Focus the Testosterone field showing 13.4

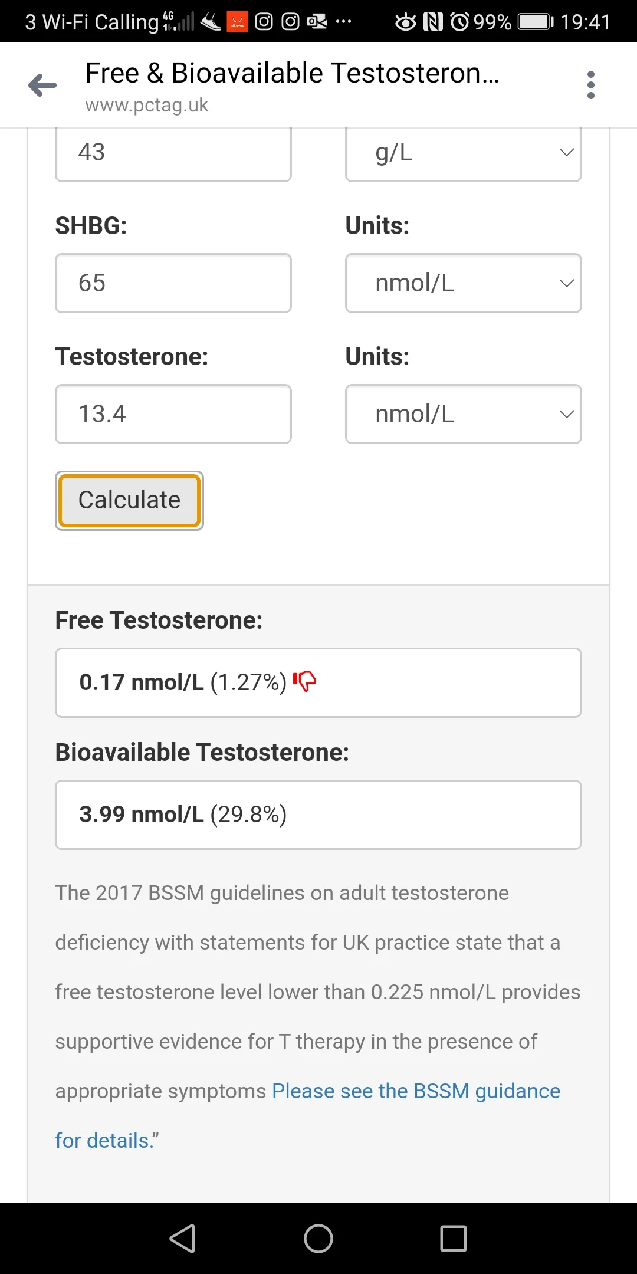click(173, 414)
